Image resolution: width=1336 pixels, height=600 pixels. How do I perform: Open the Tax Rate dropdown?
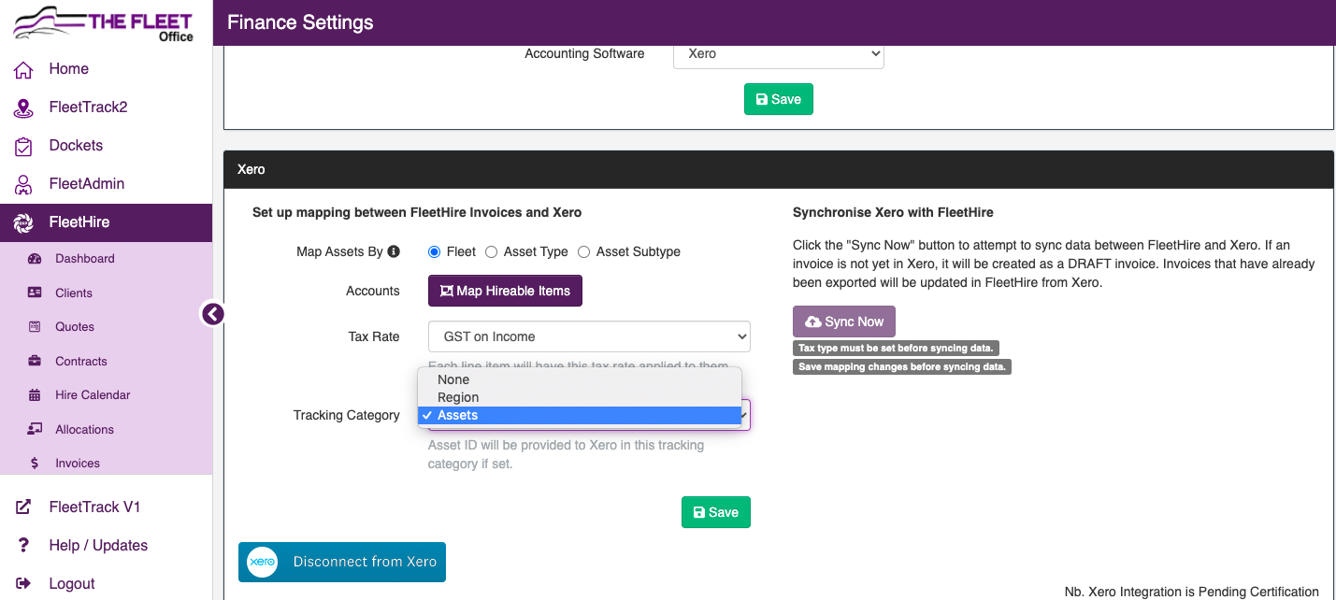tap(589, 336)
